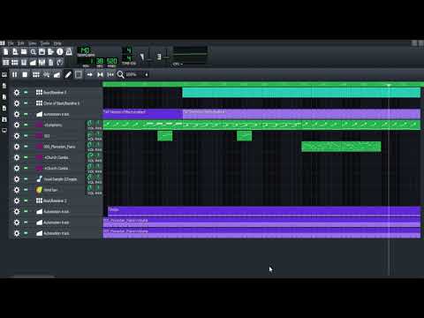Mute the Clone of Beat/Bassline track
This screenshot has width=424, height=318.
26,103
